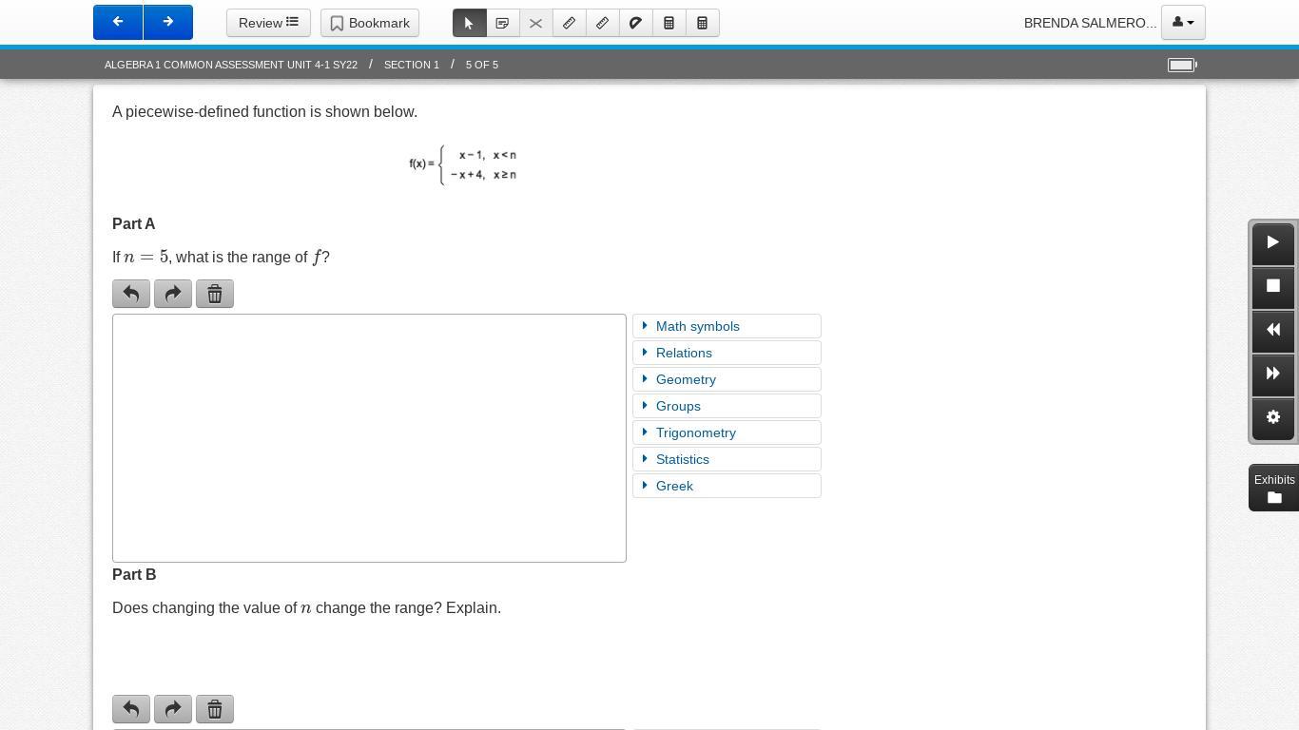Redo the action in Part B
Screen dimensions: 1299x730
(x=173, y=709)
